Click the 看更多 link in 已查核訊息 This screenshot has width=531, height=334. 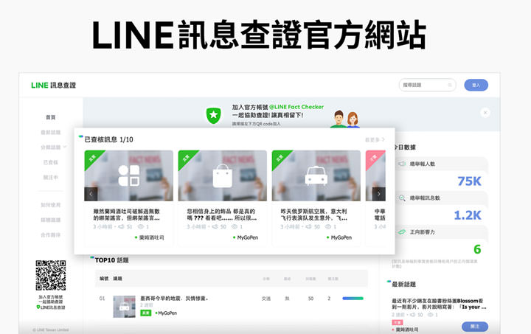(375, 139)
